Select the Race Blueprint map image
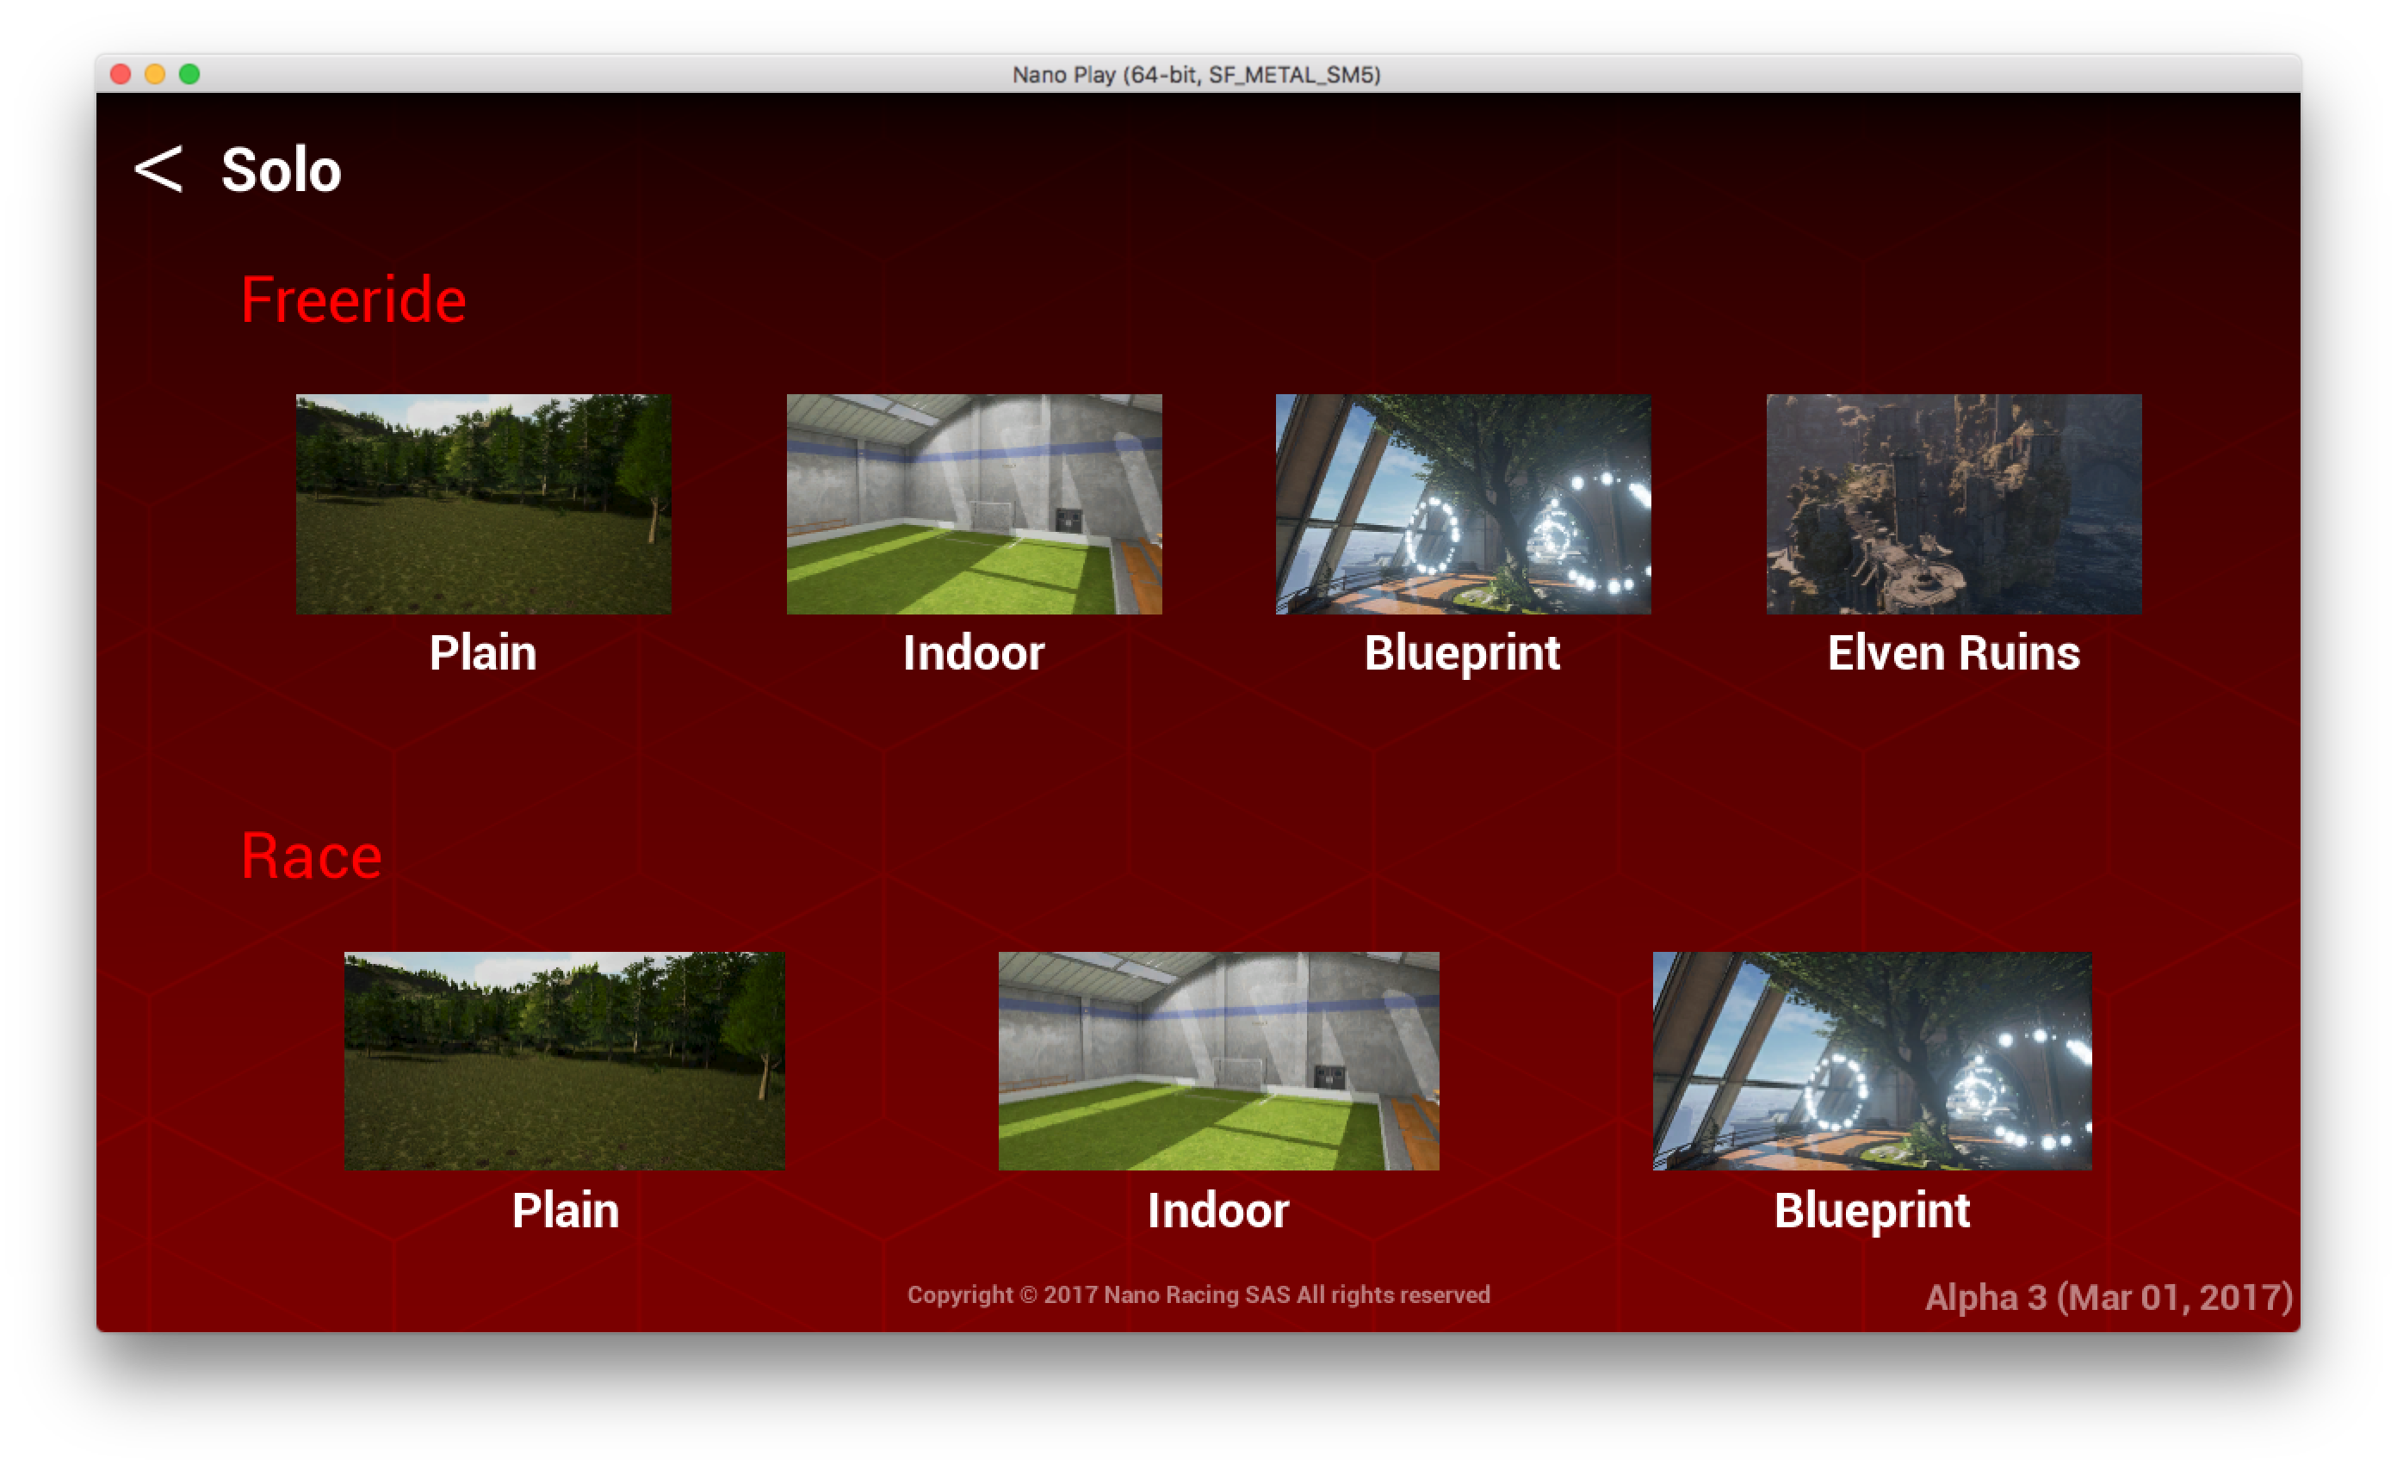Viewport: 2397px width, 1470px height. coord(1872,1060)
